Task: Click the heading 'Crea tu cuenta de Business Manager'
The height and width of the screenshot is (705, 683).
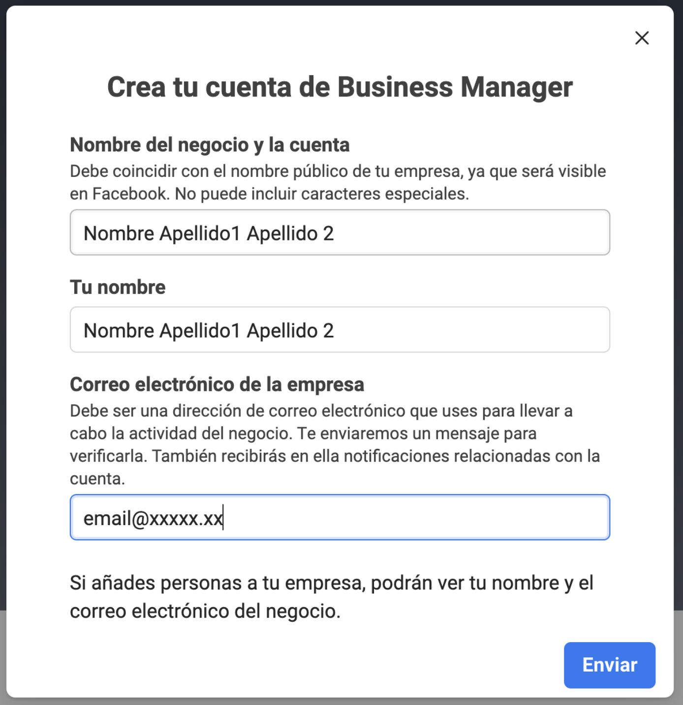Action: pos(340,88)
